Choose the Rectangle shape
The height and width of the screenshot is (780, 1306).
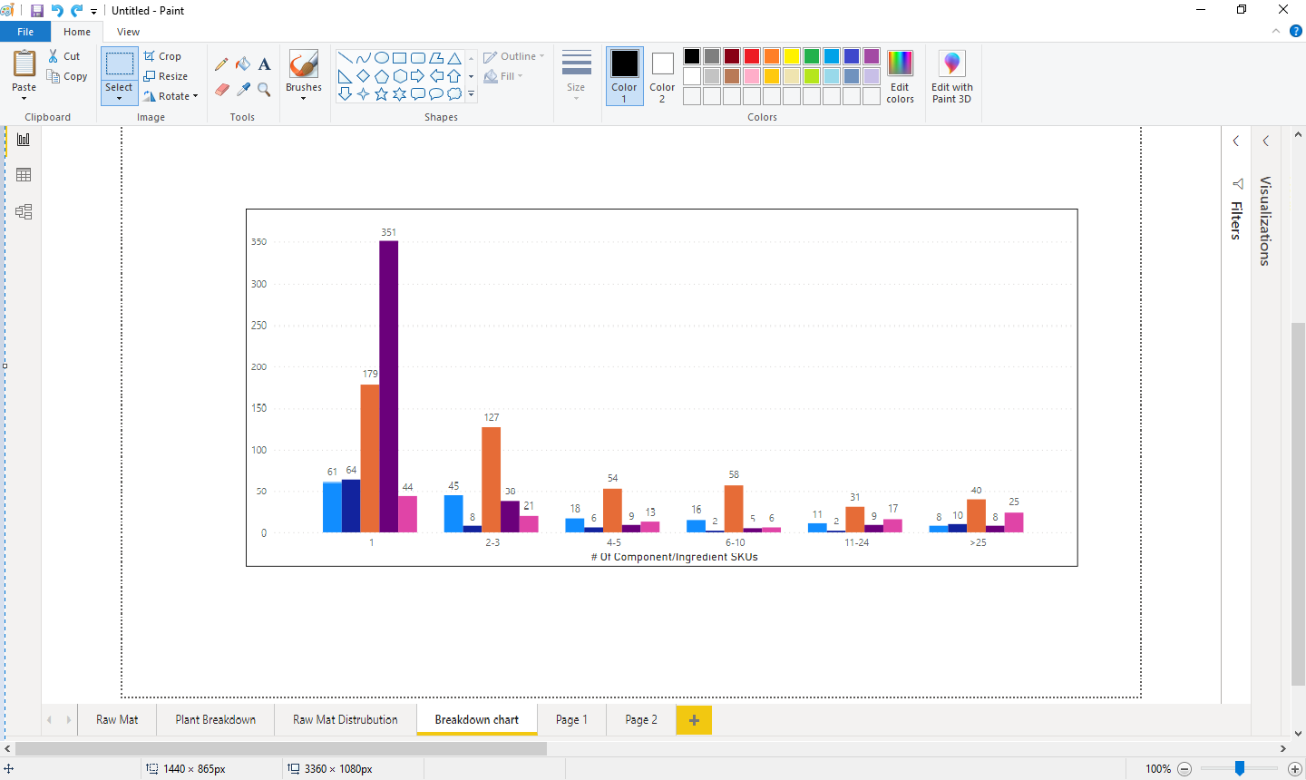pos(400,58)
